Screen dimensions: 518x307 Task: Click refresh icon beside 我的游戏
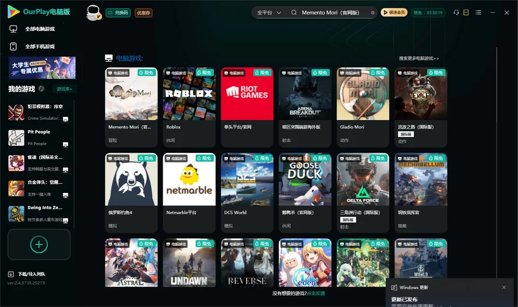pos(41,89)
